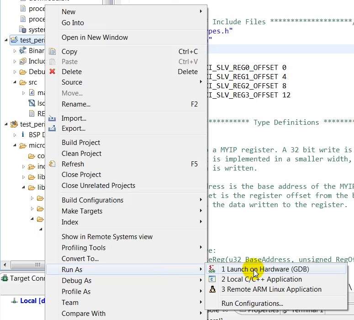The image size is (354, 320).
Task: Expand the BSP Documentation node
Action: (15, 135)
